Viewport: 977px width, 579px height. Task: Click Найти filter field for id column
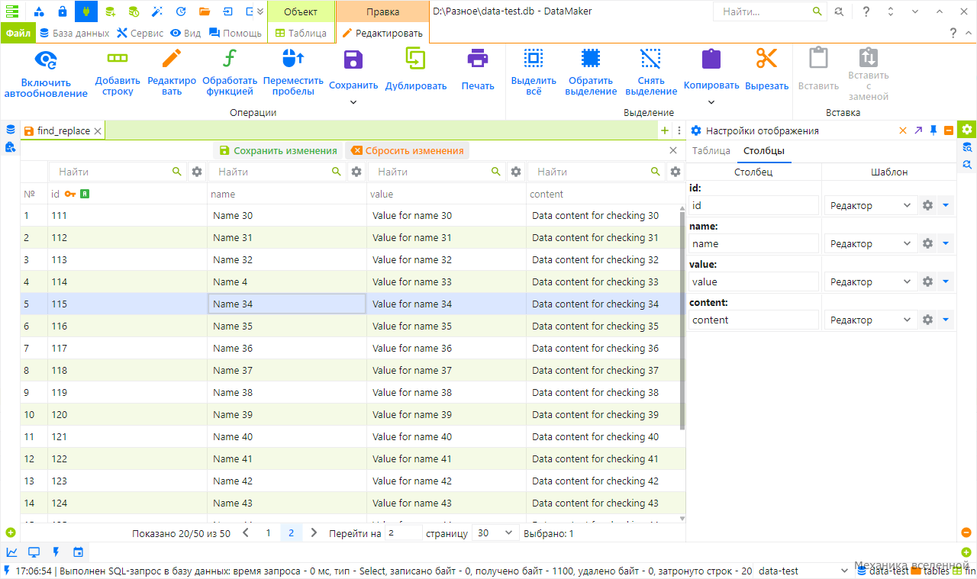pyautogui.click(x=118, y=172)
